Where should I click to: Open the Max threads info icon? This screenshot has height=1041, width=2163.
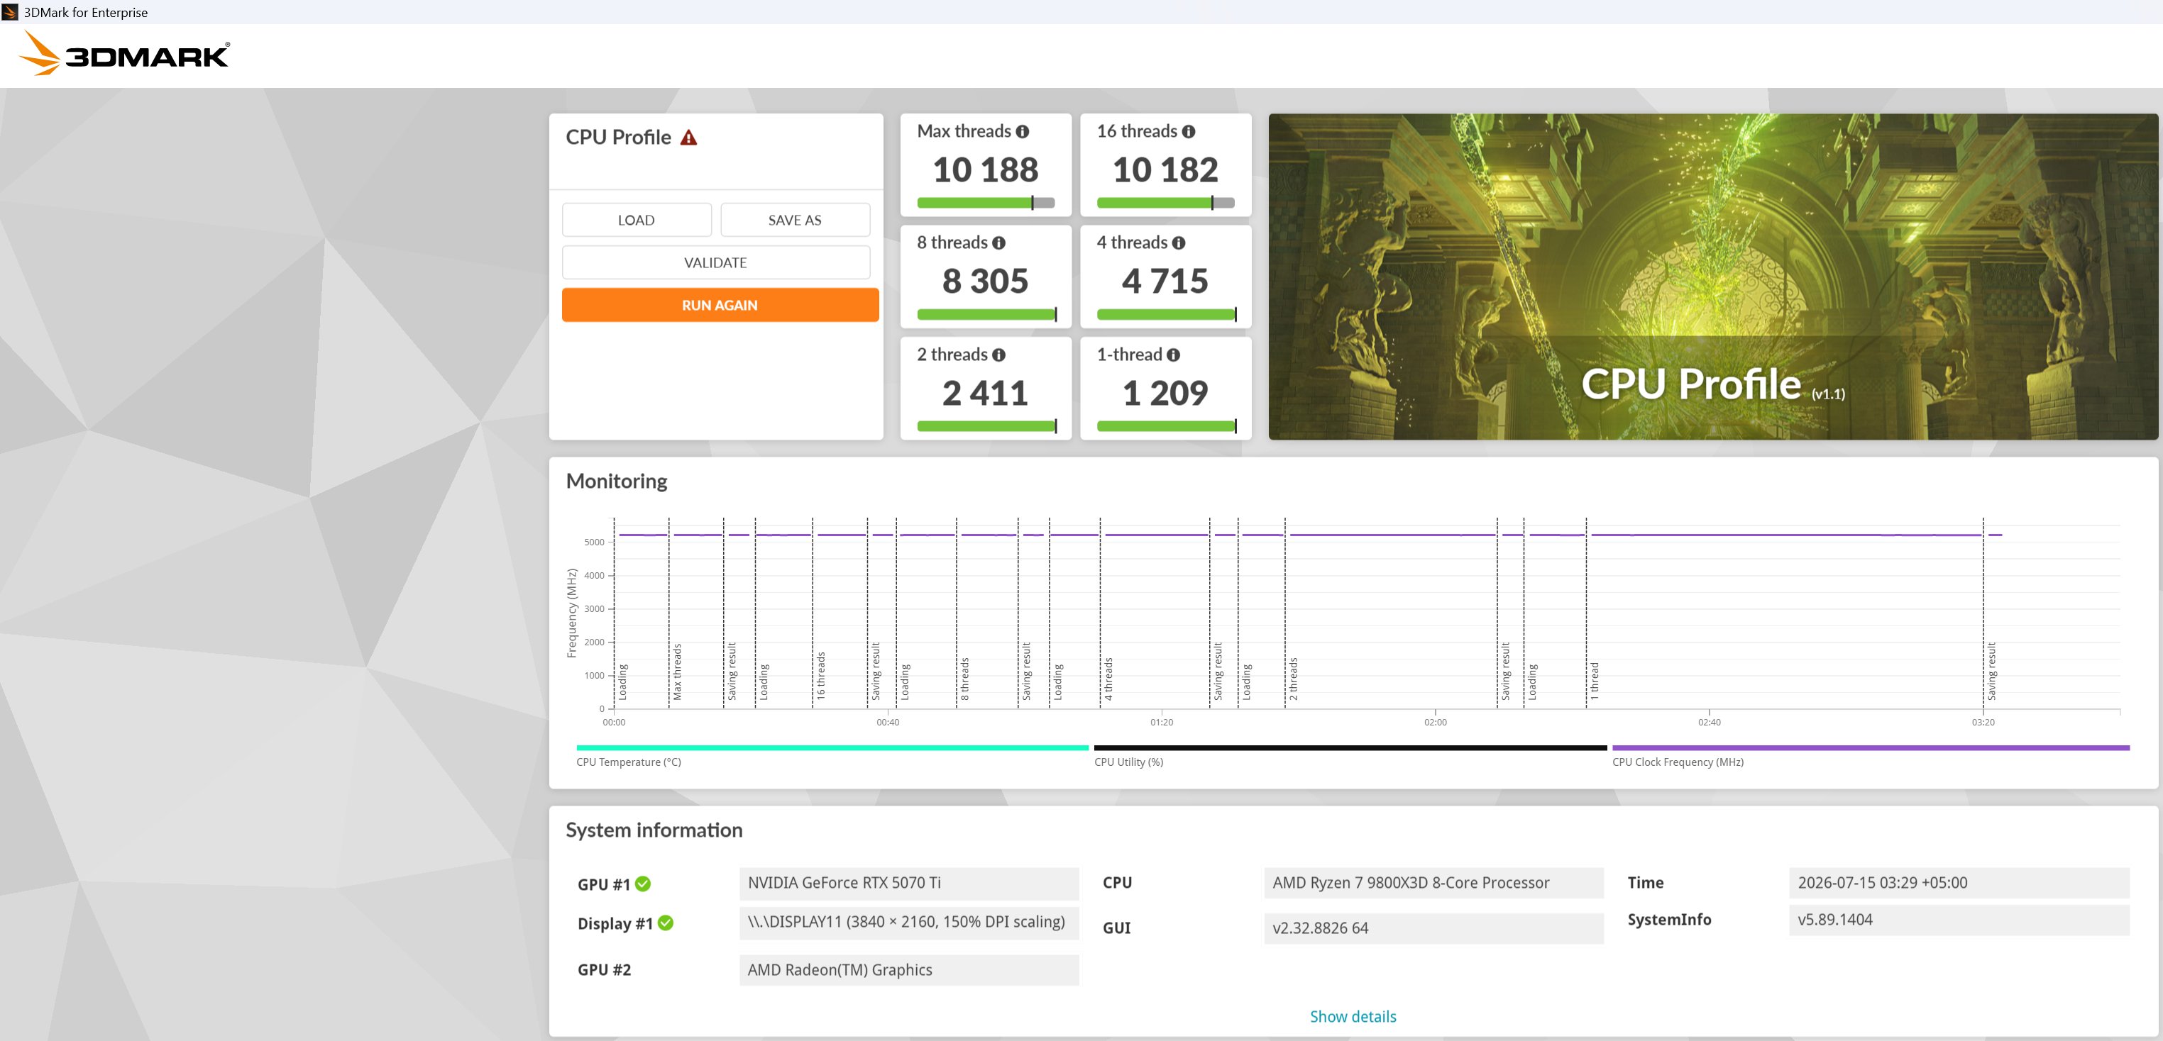point(1022,132)
